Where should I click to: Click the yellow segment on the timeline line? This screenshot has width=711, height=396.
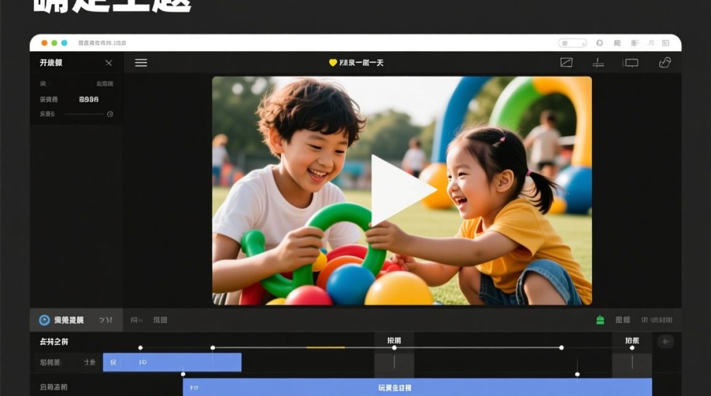point(325,347)
